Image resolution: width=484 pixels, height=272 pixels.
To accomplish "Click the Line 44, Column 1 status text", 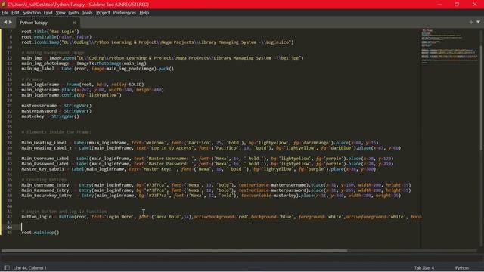I will point(30,267).
